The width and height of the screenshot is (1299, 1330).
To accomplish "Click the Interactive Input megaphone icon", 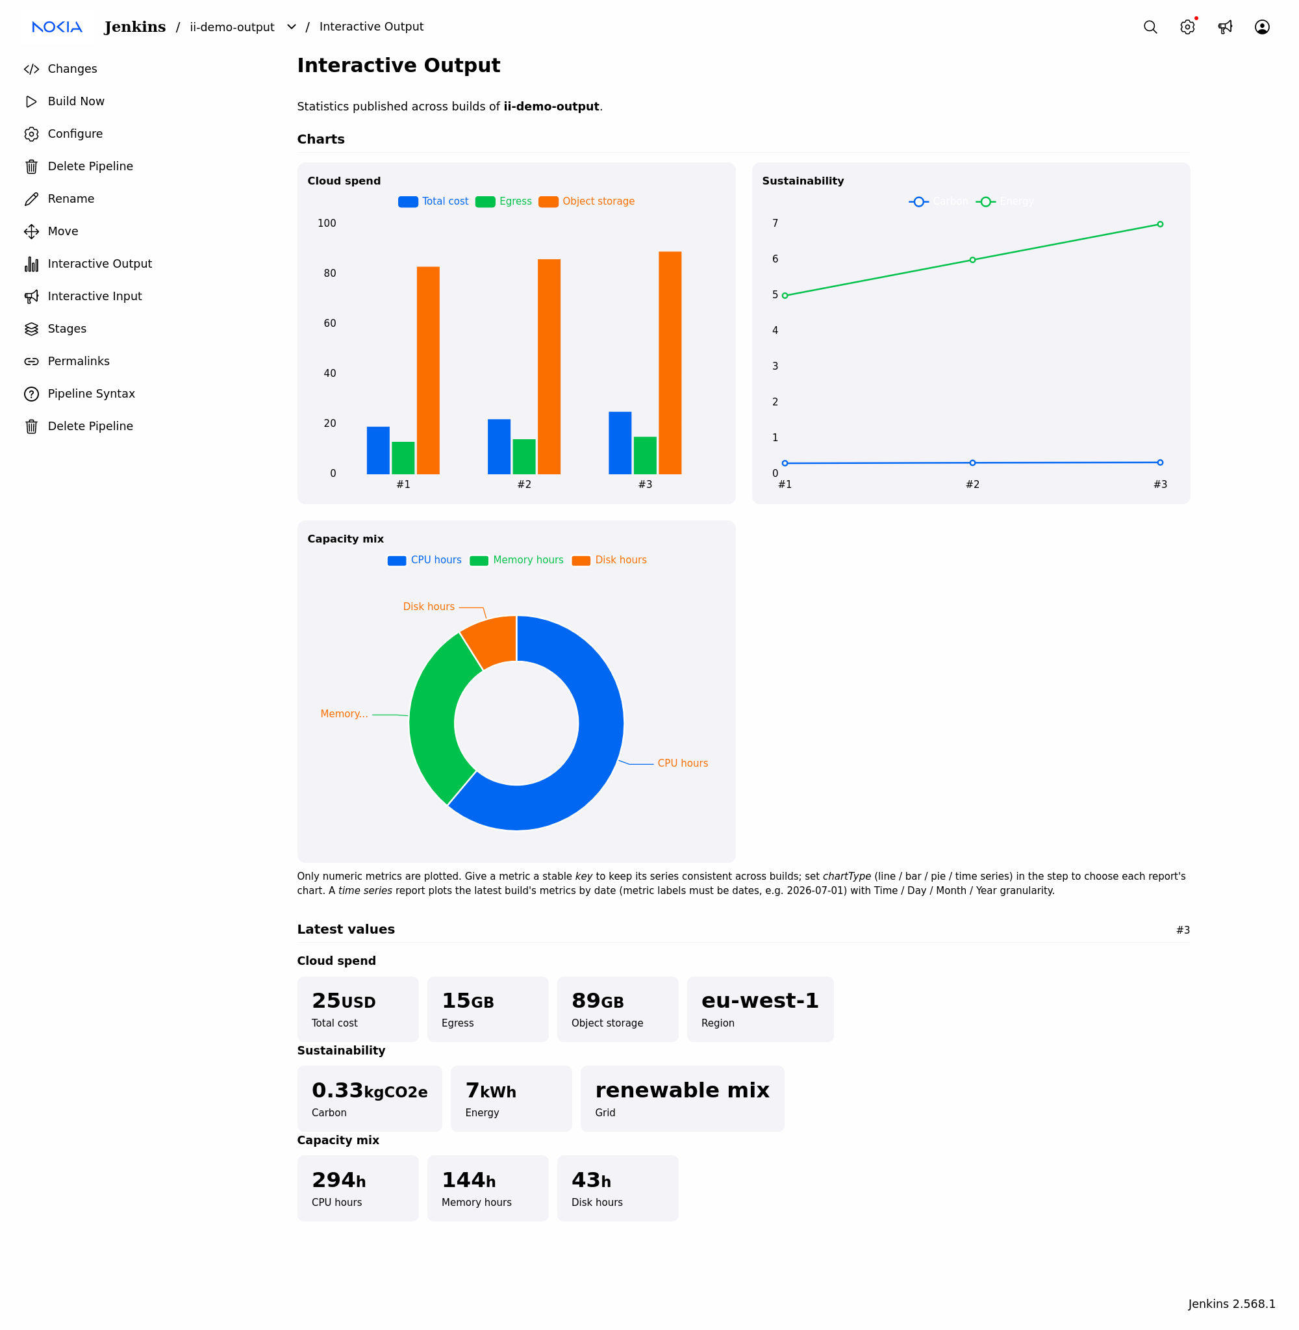I will pyautogui.click(x=31, y=296).
